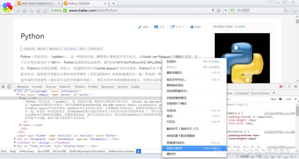Select div#primary in breadcrumb
Viewport: 299px width, 159px height.
pyautogui.click(x=27, y=151)
